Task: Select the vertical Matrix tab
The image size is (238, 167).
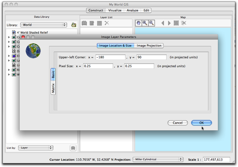Action: click(53, 88)
